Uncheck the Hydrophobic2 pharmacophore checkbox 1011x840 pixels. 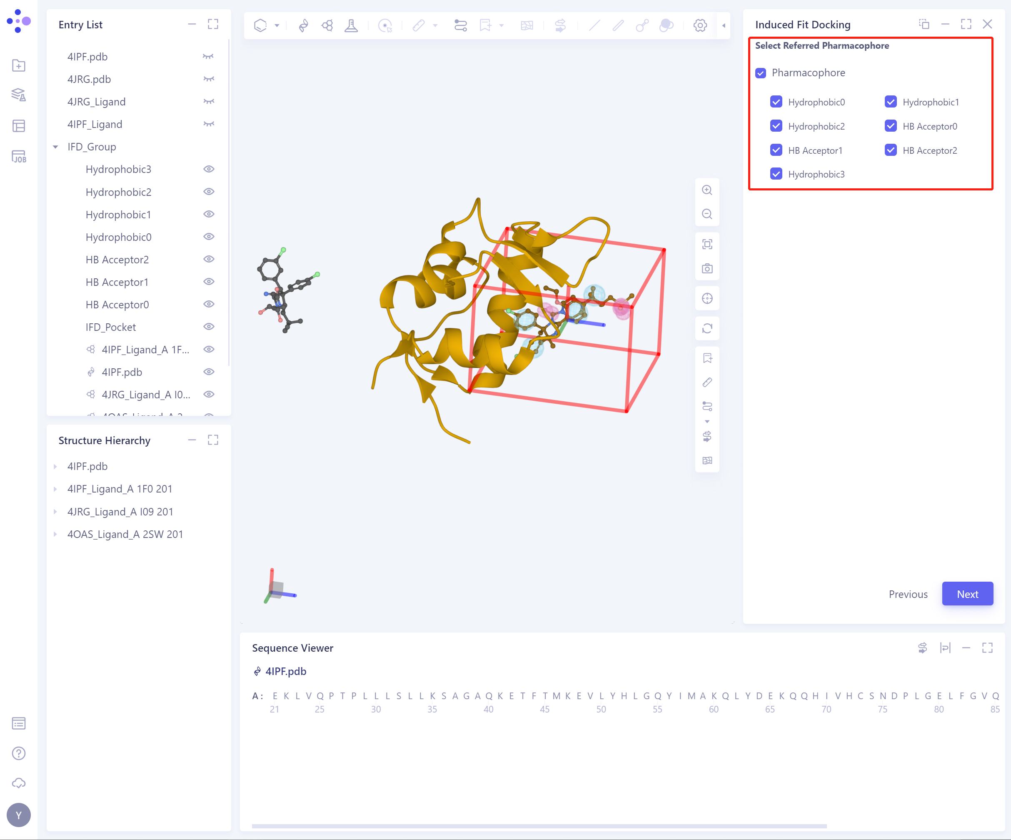(776, 126)
